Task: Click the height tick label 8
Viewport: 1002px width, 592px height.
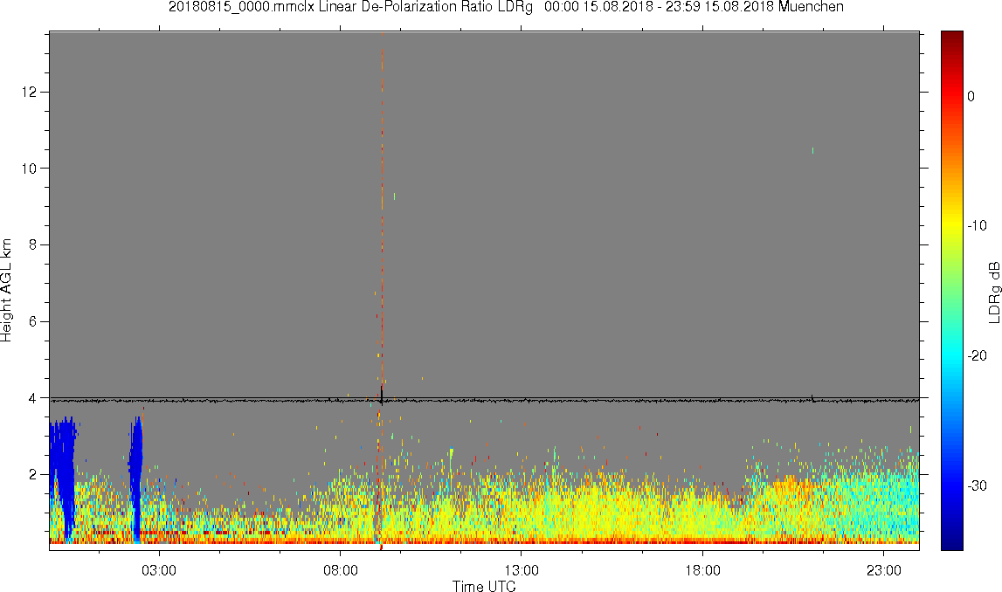Action: [33, 245]
